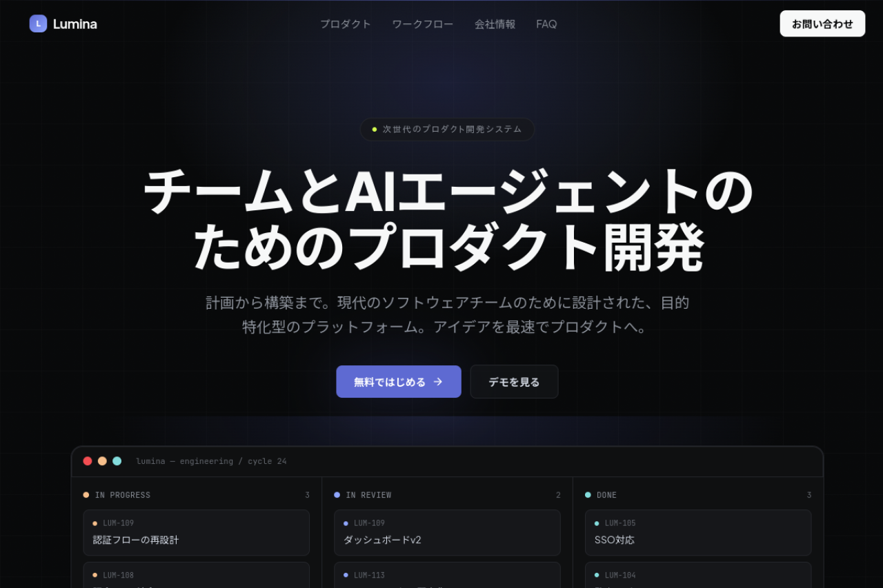Click the main hero heading text
The height and width of the screenshot is (588, 883).
click(x=448, y=219)
